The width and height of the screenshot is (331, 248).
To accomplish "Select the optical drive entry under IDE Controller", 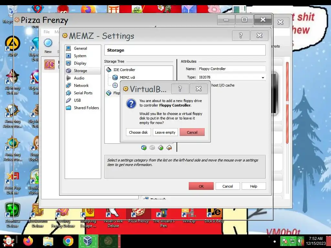I will coord(115,85).
